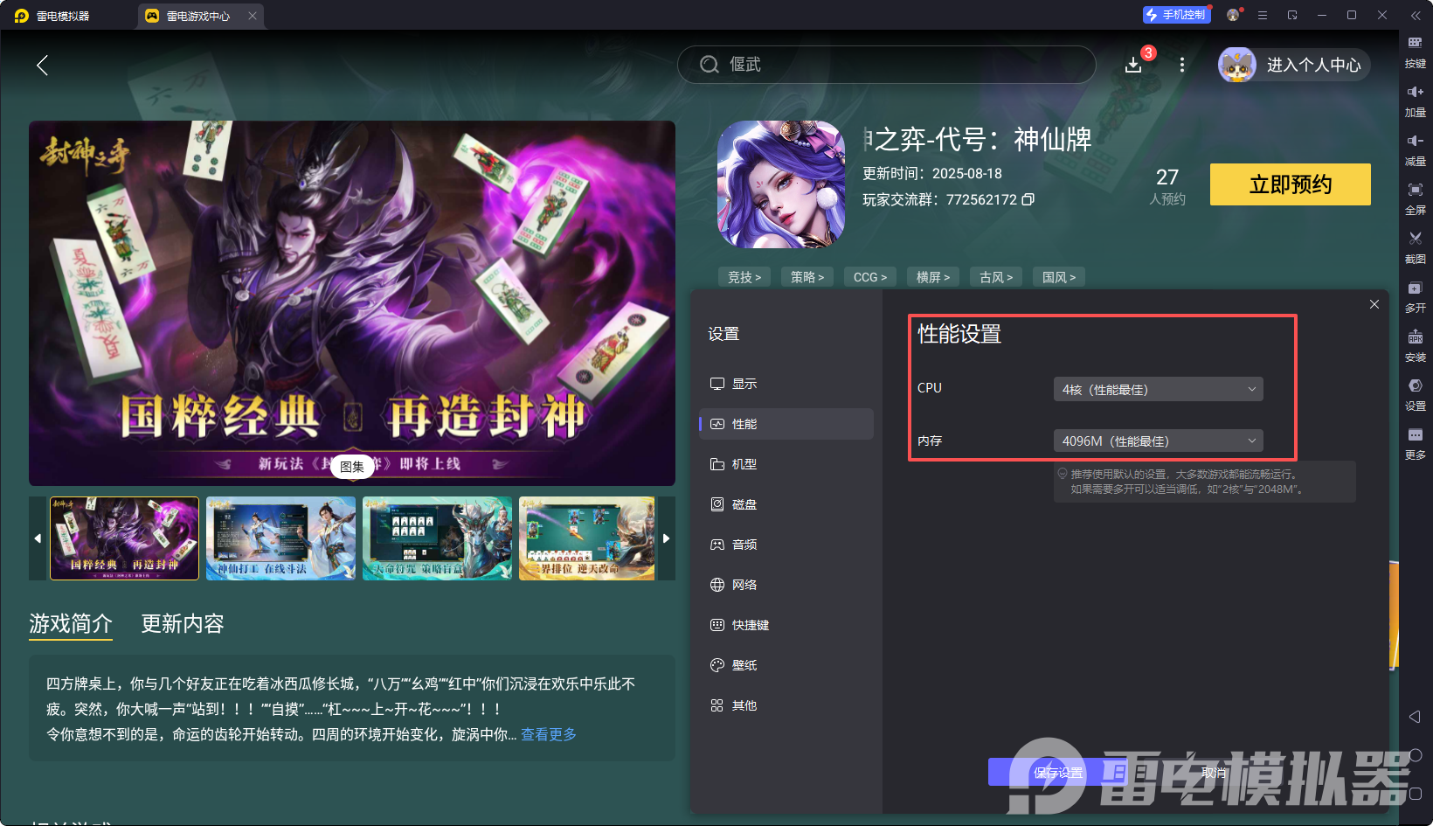Open the 音频 settings section
Image resolution: width=1433 pixels, height=826 pixels.
pyautogui.click(x=744, y=544)
